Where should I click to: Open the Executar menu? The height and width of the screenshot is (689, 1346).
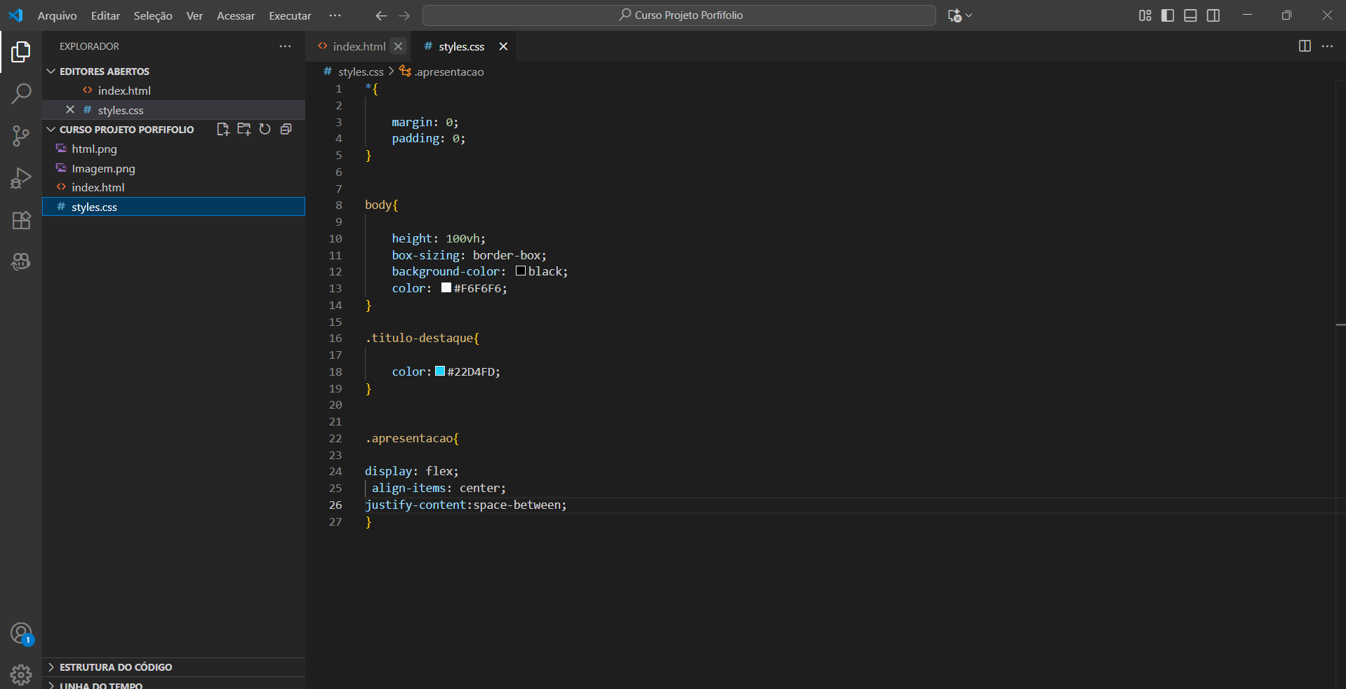click(x=290, y=15)
